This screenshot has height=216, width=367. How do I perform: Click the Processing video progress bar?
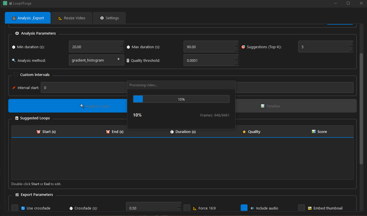coord(181,99)
